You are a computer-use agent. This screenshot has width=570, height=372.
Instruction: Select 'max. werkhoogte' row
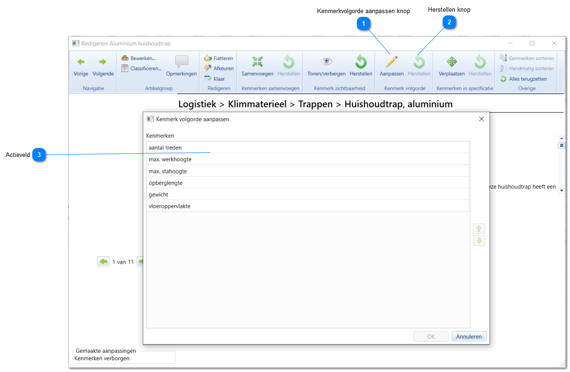308,159
